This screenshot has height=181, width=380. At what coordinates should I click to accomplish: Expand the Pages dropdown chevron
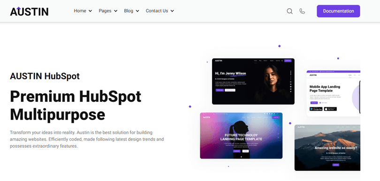point(115,11)
